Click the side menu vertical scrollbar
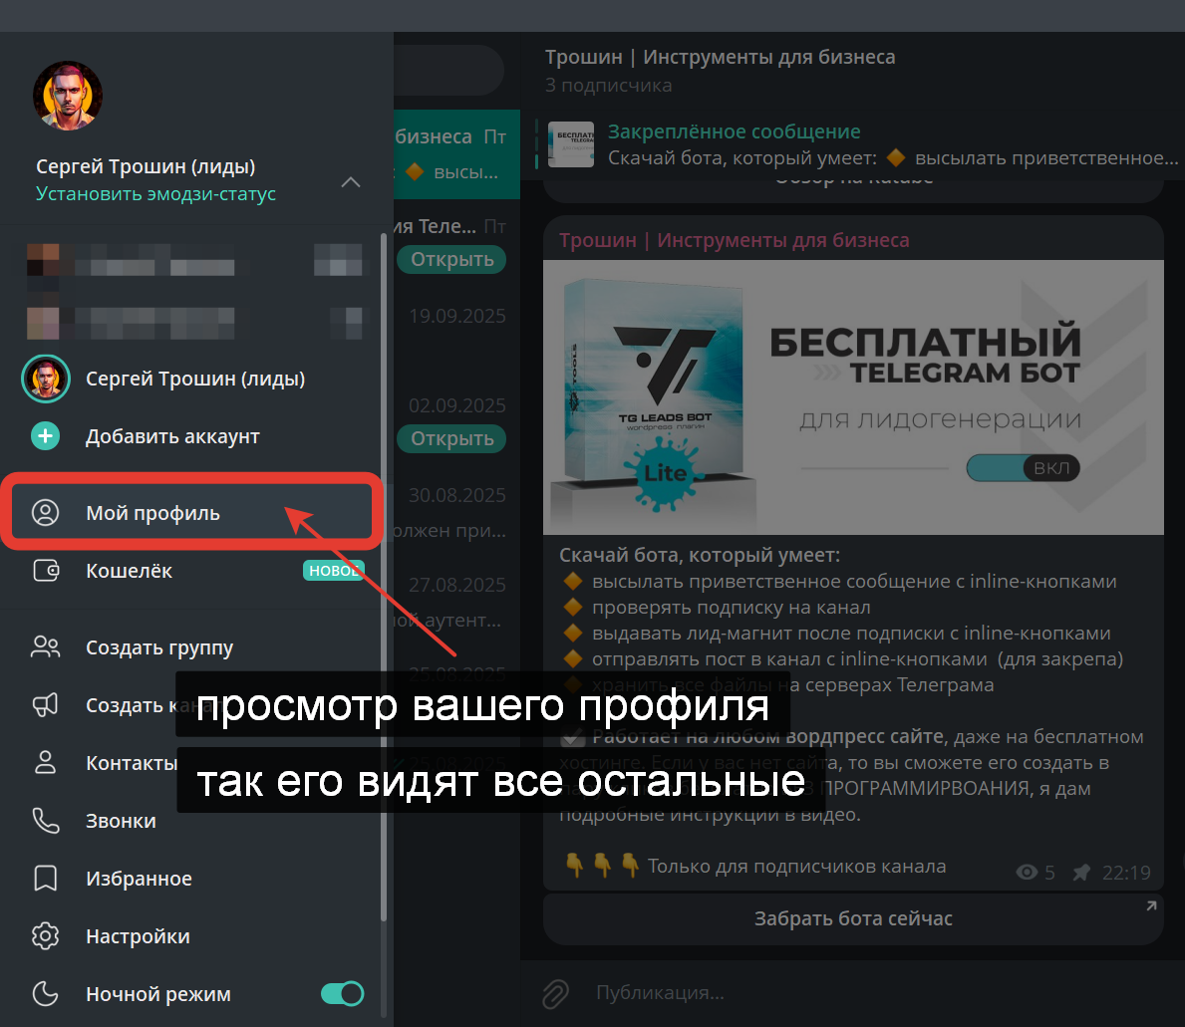The image size is (1185, 1027). pos(383,578)
